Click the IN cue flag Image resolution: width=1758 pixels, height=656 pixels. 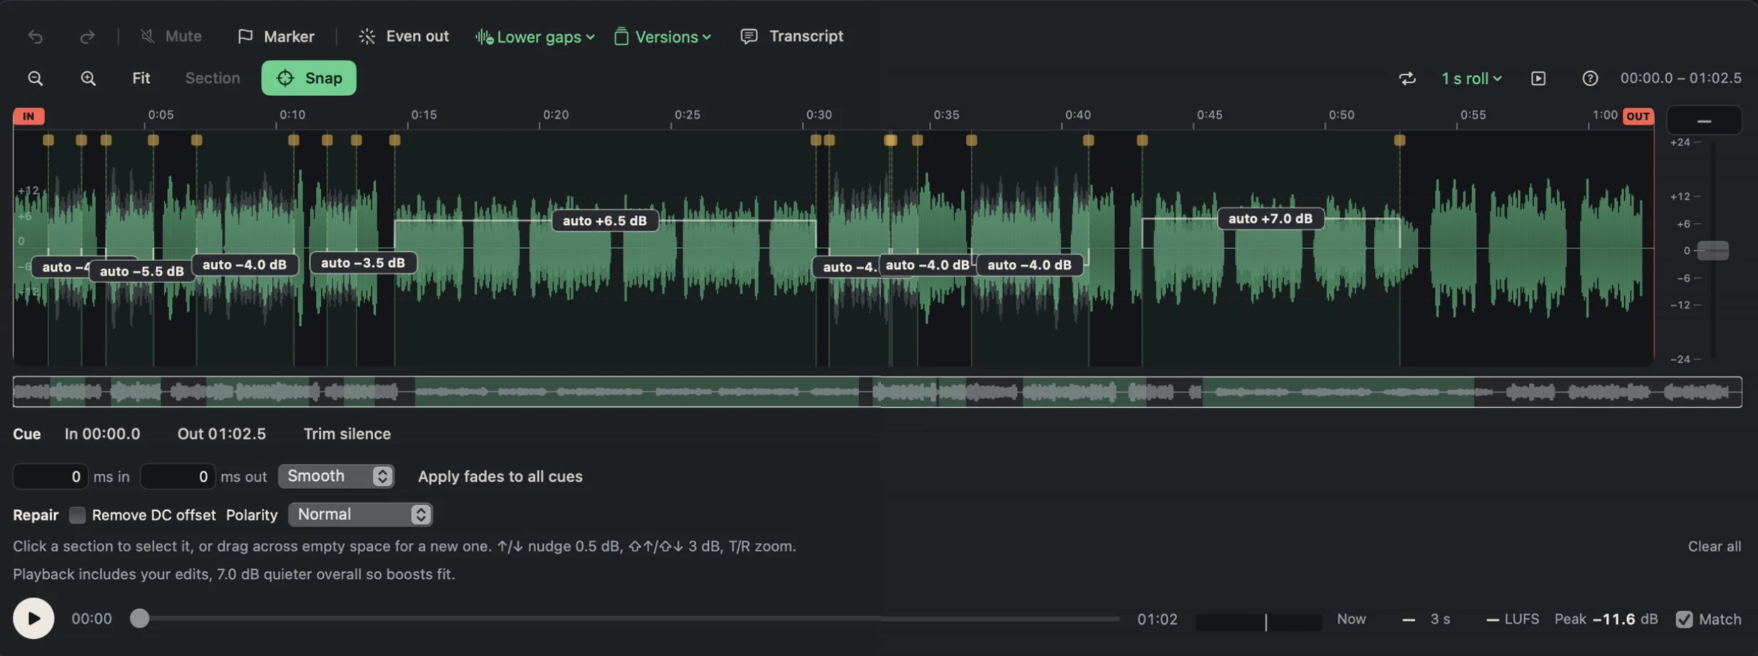tap(28, 116)
